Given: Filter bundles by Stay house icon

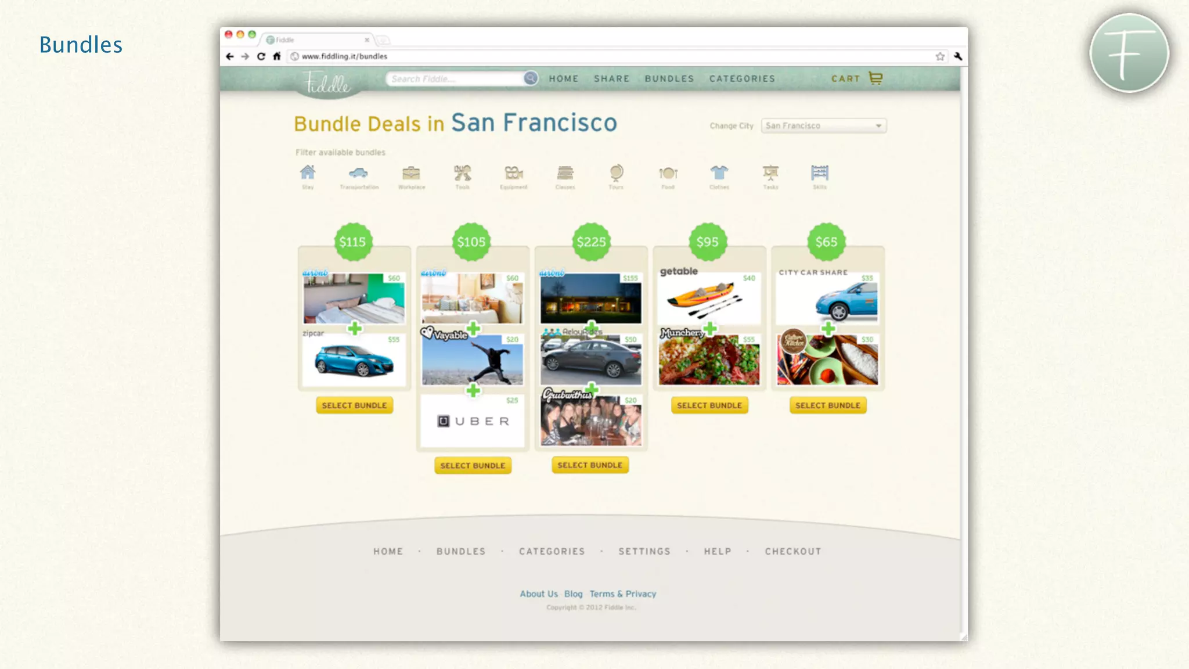Looking at the screenshot, I should pyautogui.click(x=308, y=173).
